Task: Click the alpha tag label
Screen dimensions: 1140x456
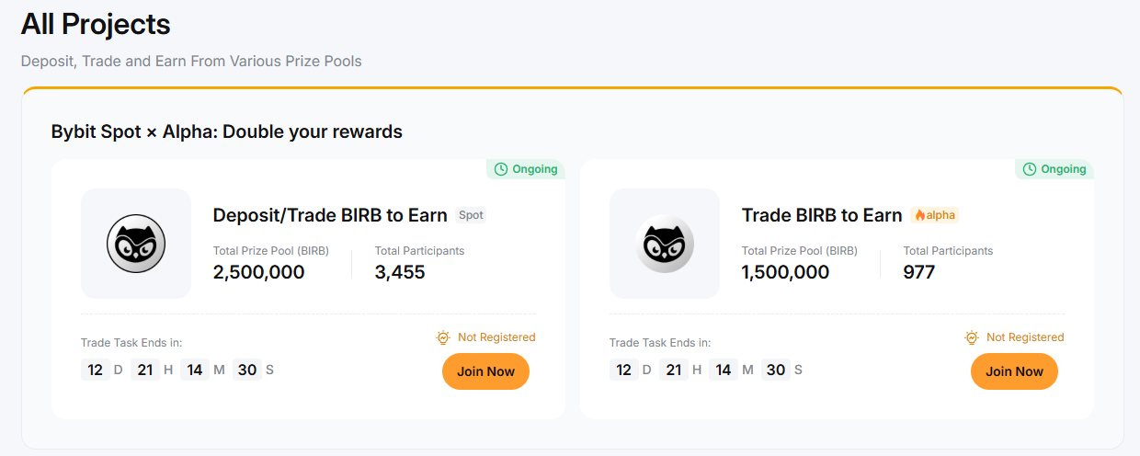Action: (x=940, y=215)
